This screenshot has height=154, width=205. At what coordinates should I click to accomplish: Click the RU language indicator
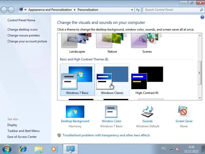(x=164, y=148)
